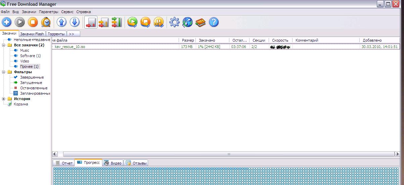Switch to the Закачки Flash tab
This screenshot has height=185, width=404.
[x=32, y=34]
